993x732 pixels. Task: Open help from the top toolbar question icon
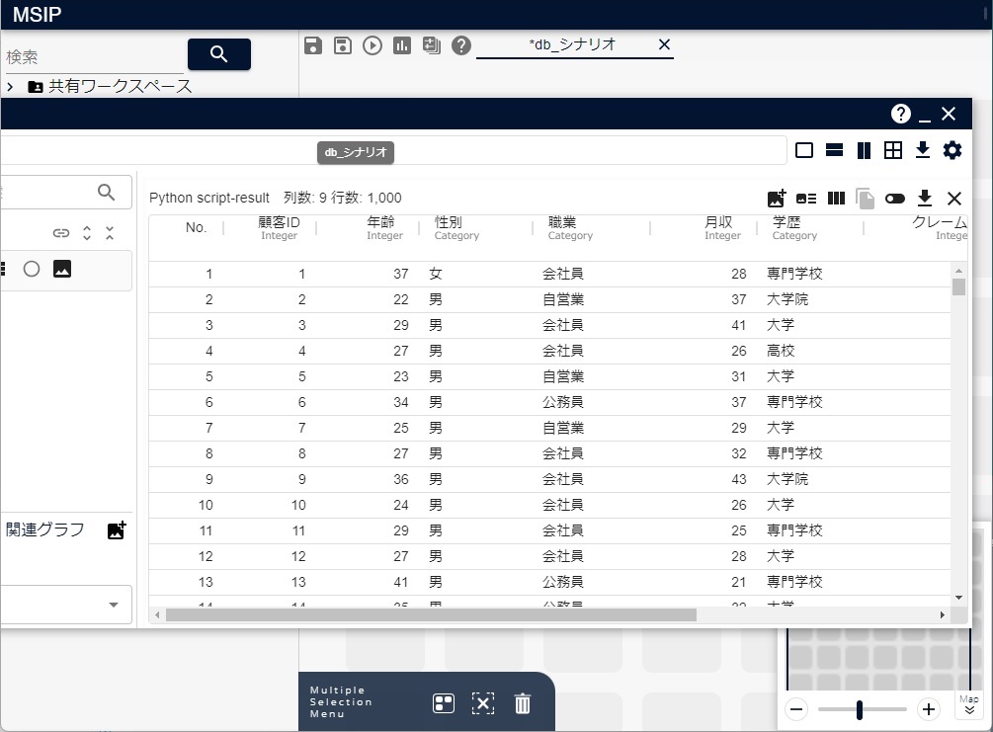coord(461,45)
